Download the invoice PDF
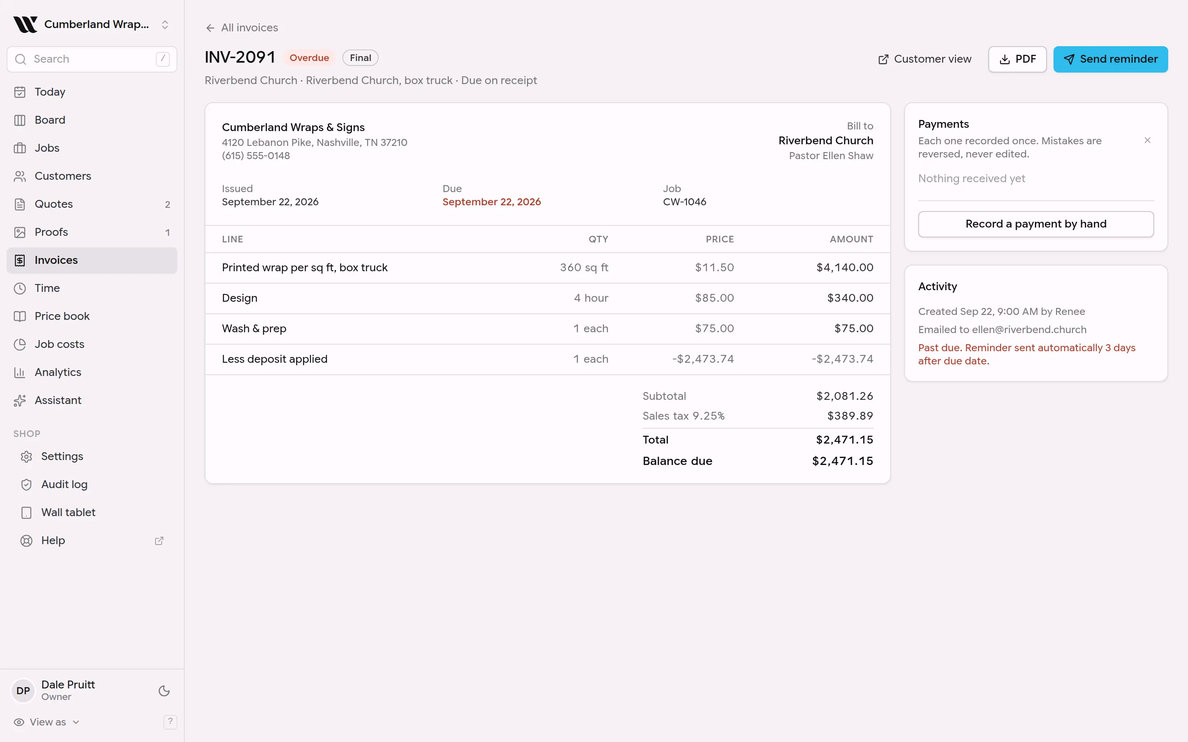1188x742 pixels. tap(1017, 59)
